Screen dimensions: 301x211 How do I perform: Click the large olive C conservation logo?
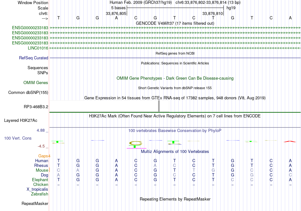pos(136,143)
